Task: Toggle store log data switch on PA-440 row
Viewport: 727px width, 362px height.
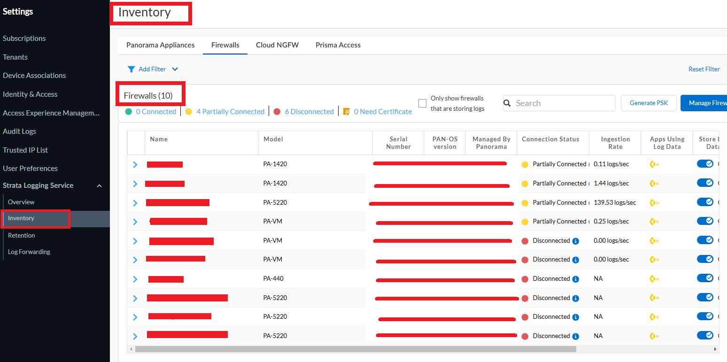Action: point(705,278)
